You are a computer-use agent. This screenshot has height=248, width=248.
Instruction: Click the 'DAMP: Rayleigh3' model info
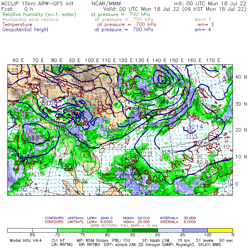point(178,245)
